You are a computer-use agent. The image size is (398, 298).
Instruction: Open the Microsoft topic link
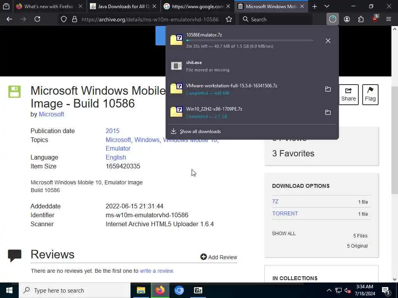(118, 140)
